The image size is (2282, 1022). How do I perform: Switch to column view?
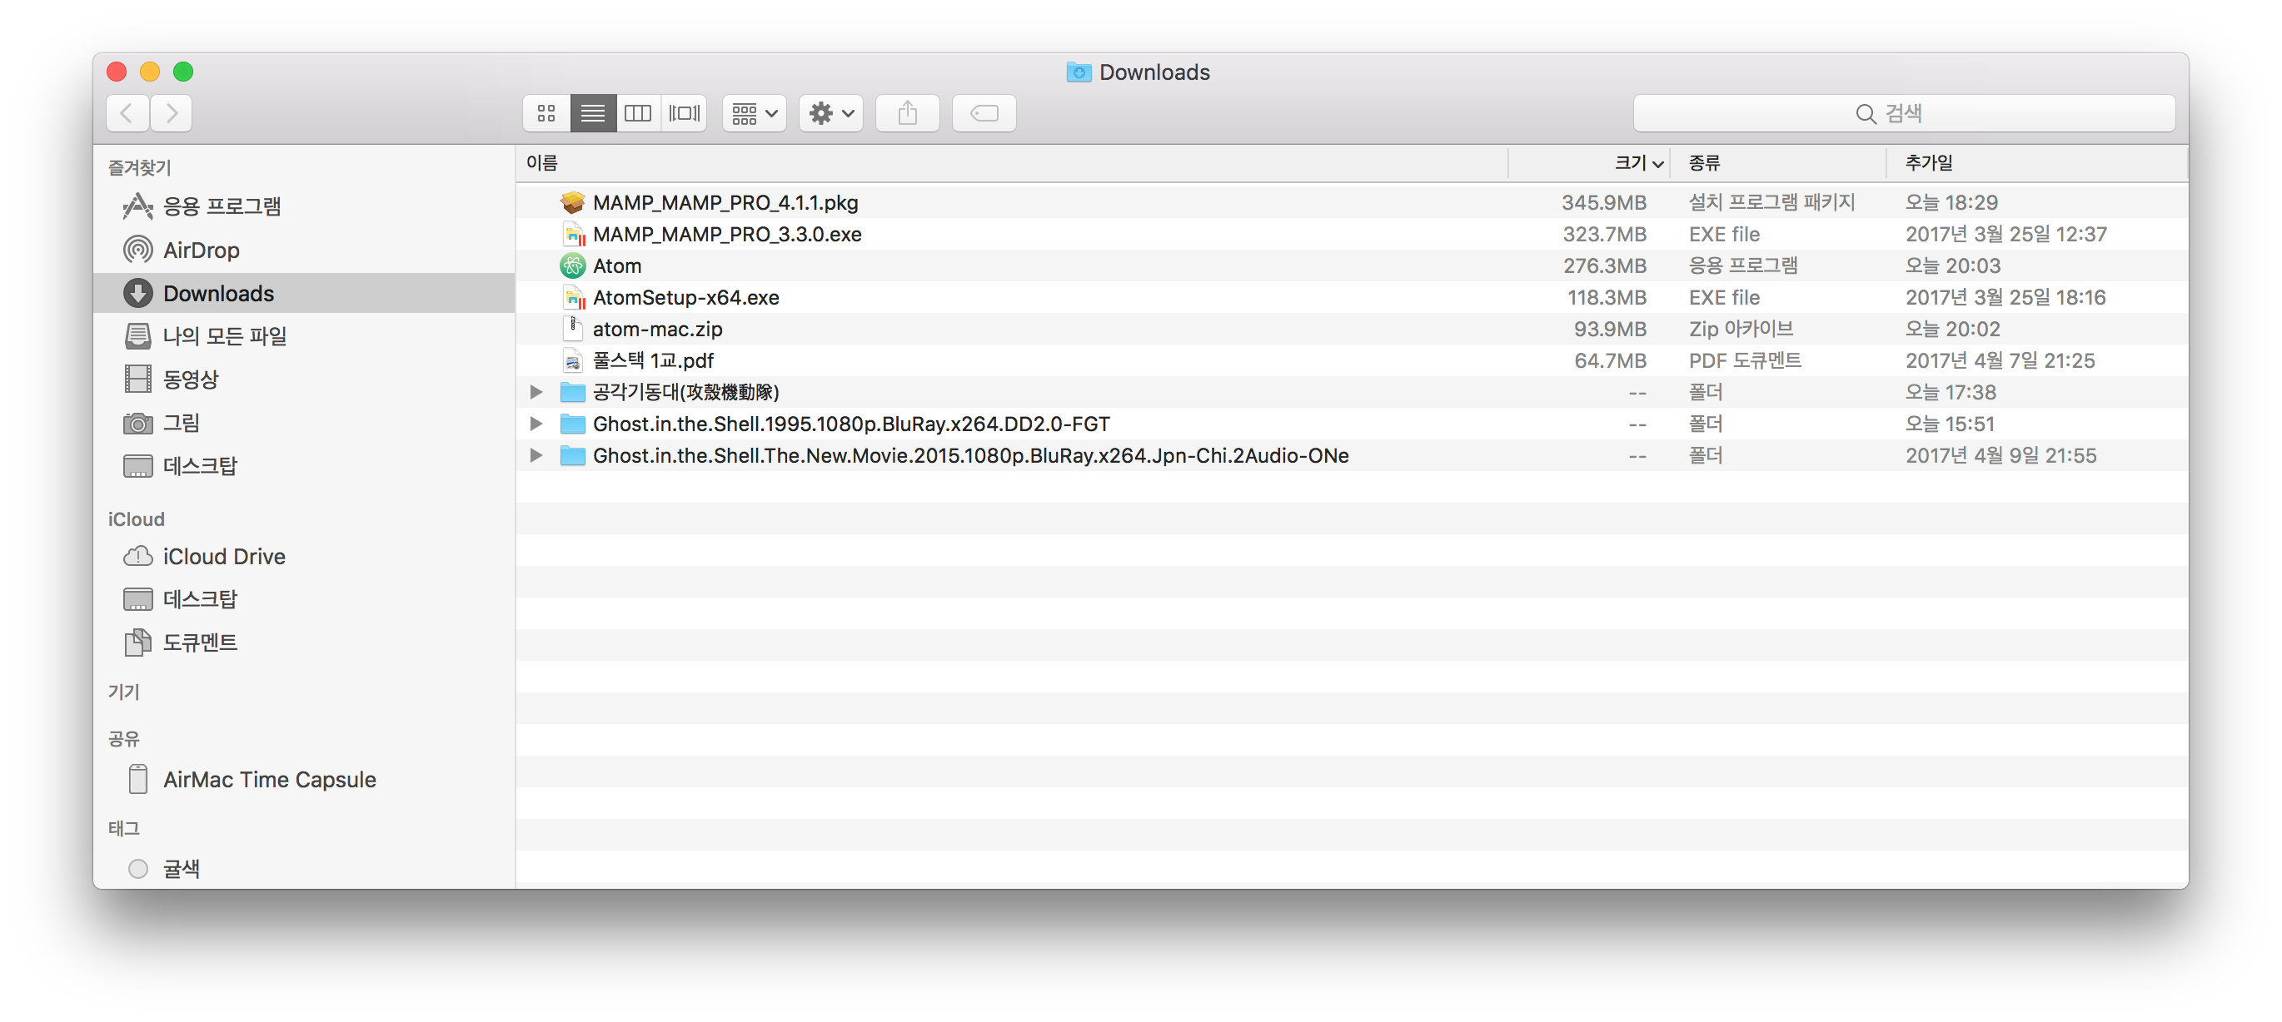[x=638, y=113]
